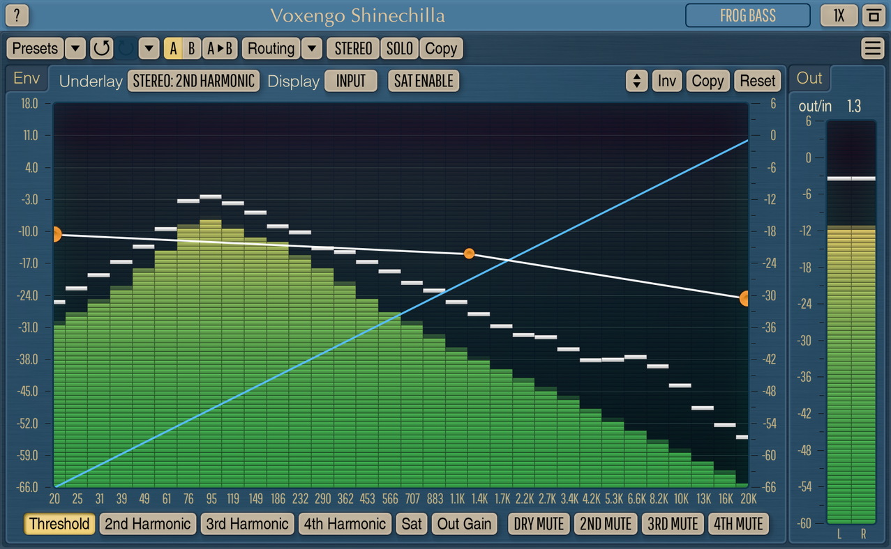Open the hamburger settings menu
Viewport: 891px width, 549px height.
pyautogui.click(x=872, y=48)
